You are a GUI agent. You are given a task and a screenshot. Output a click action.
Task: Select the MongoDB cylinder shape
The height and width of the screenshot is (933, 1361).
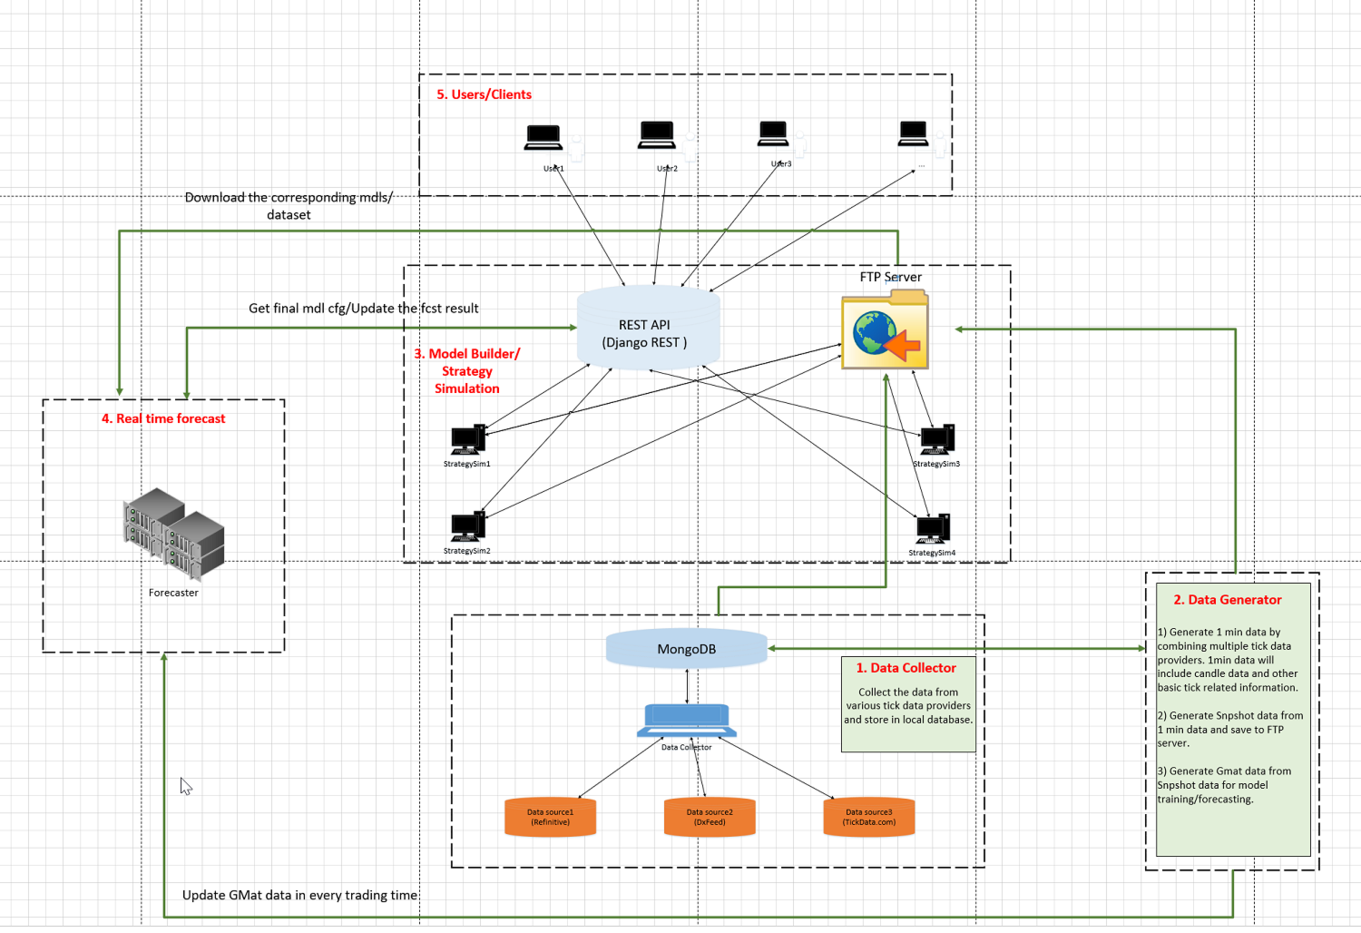tap(687, 649)
